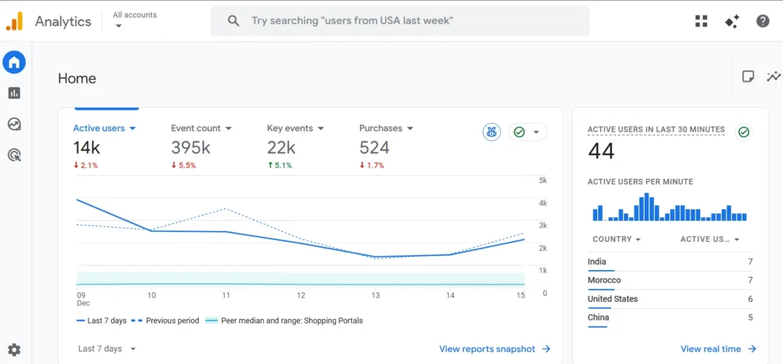The height and width of the screenshot is (364, 783).
Task: Open Reports bar chart sidebar icon
Action: point(14,93)
